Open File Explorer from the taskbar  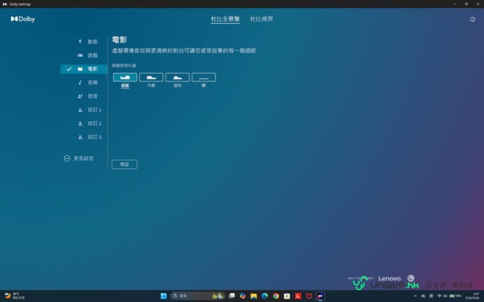click(x=254, y=296)
